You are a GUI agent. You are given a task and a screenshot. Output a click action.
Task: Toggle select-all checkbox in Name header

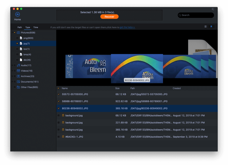tap(58, 88)
